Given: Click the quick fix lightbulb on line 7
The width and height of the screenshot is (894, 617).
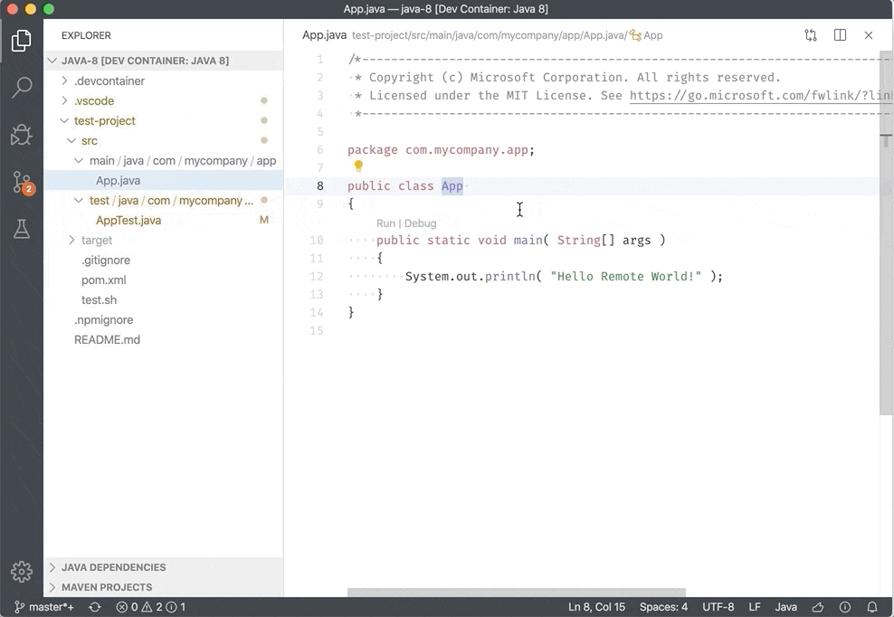Looking at the screenshot, I should point(358,166).
